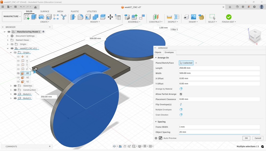
Task: Open the Press Pull tool in Modify
Action: pyautogui.click(x=73, y=17)
